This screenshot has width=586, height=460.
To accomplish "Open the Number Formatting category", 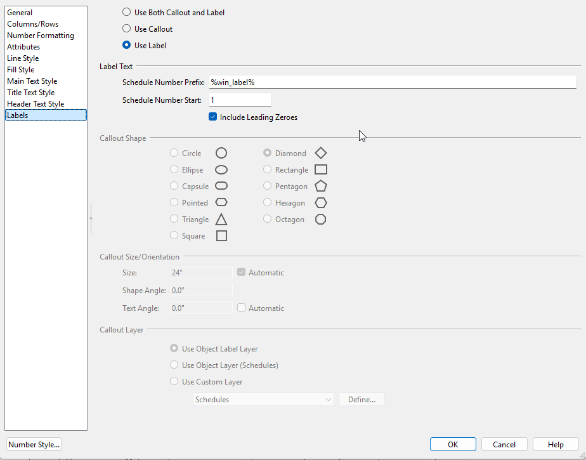I will pyautogui.click(x=41, y=36).
